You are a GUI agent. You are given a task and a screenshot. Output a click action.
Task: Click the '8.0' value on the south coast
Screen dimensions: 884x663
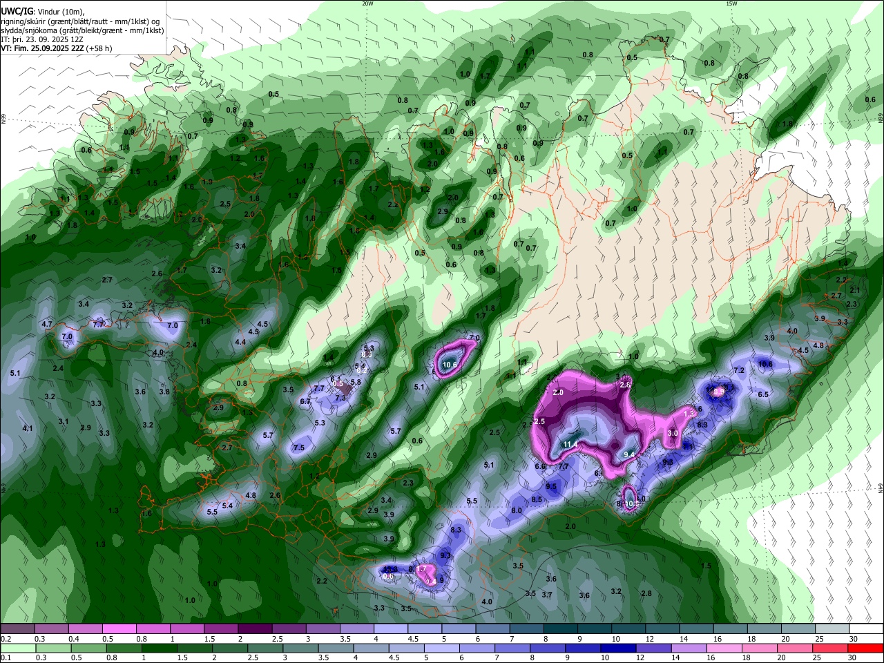pos(516,510)
